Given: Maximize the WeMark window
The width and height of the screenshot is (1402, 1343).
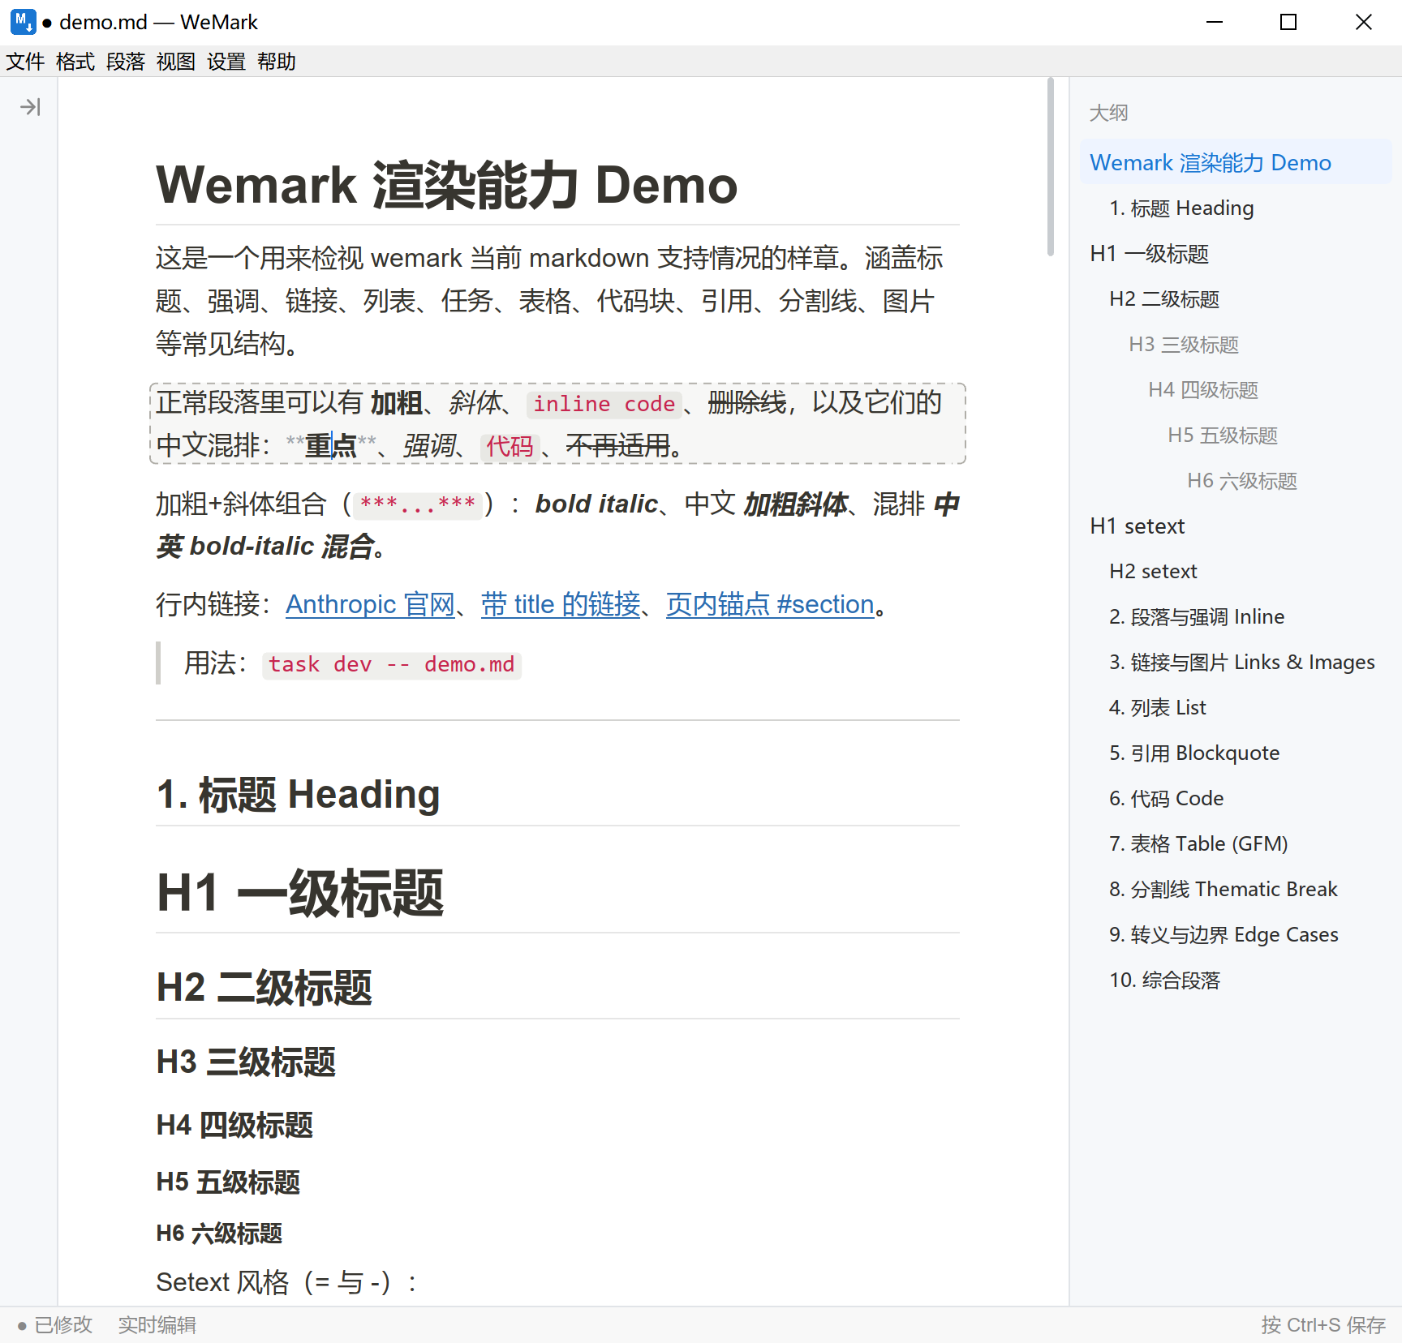Looking at the screenshot, I should coord(1288,22).
